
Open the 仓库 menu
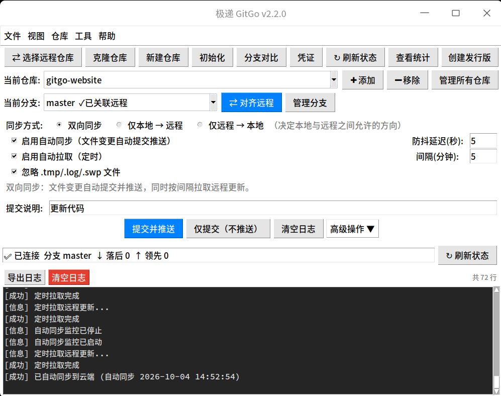[60, 36]
